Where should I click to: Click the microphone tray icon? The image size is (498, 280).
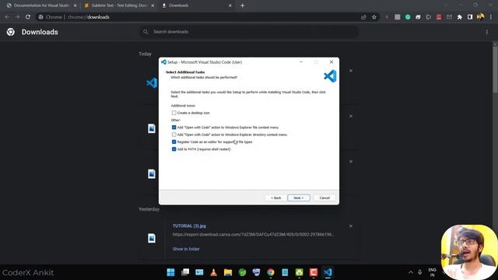(420, 272)
